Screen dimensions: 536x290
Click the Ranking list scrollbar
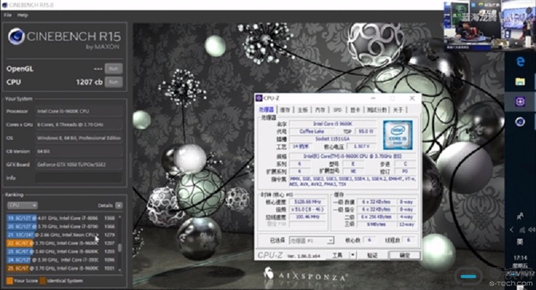coord(120,246)
